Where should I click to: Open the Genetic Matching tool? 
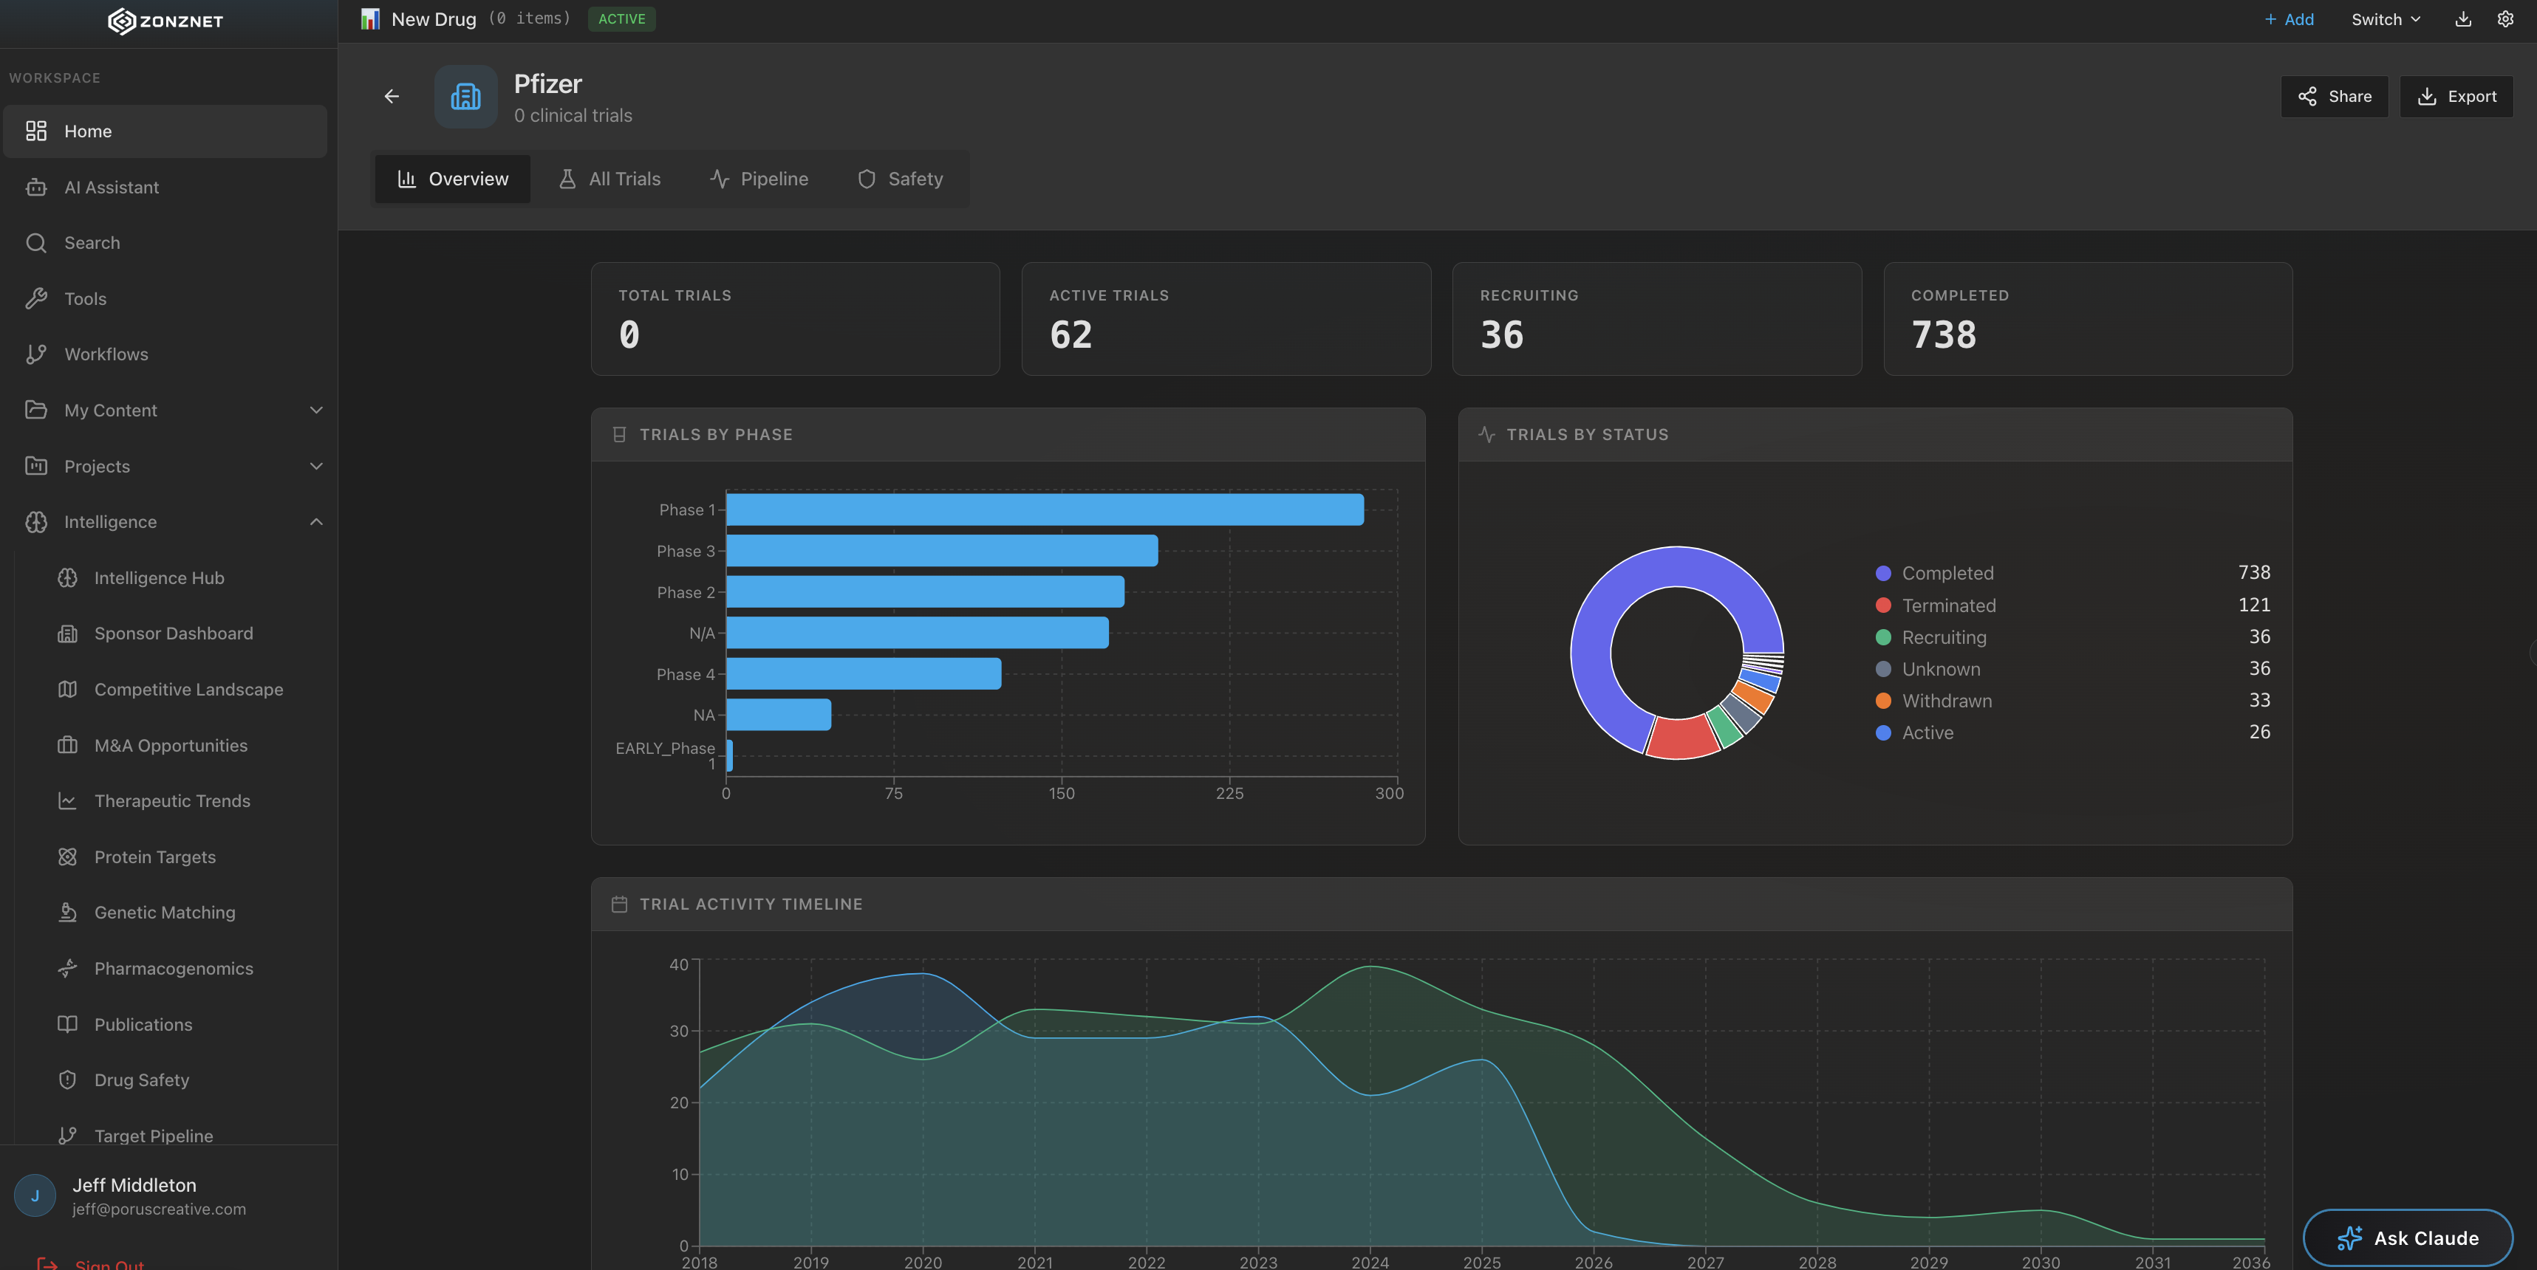click(165, 912)
